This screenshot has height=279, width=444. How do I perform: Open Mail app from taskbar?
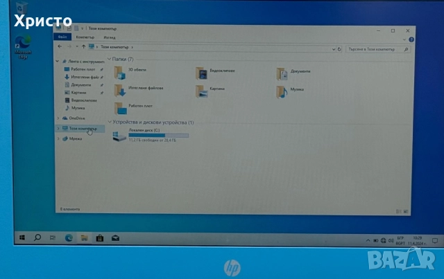115,238
